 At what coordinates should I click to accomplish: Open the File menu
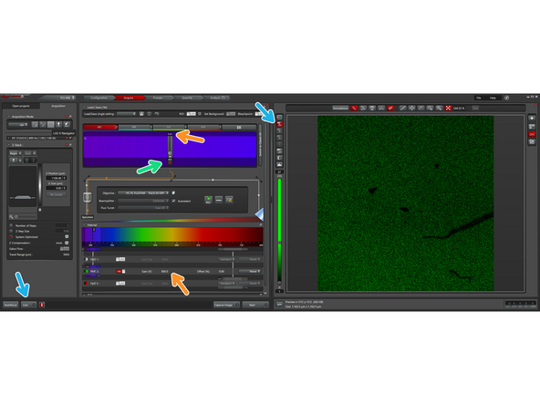[478, 98]
